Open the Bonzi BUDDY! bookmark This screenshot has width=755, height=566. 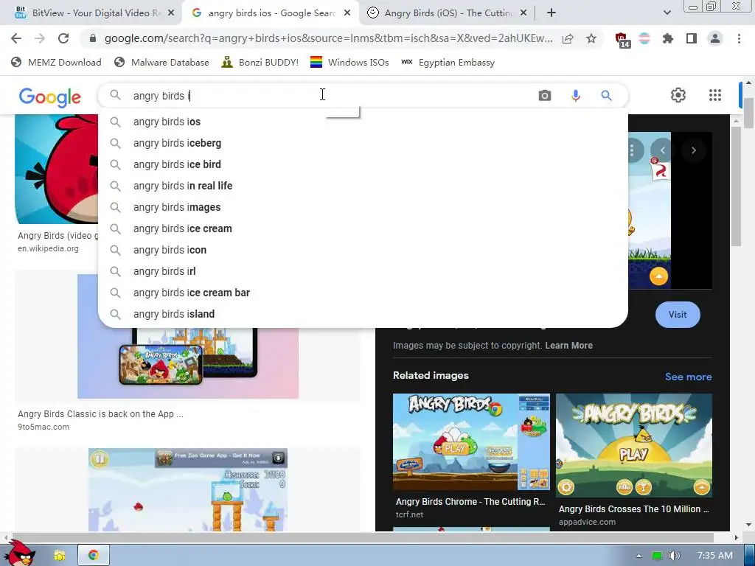pyautogui.click(x=260, y=63)
